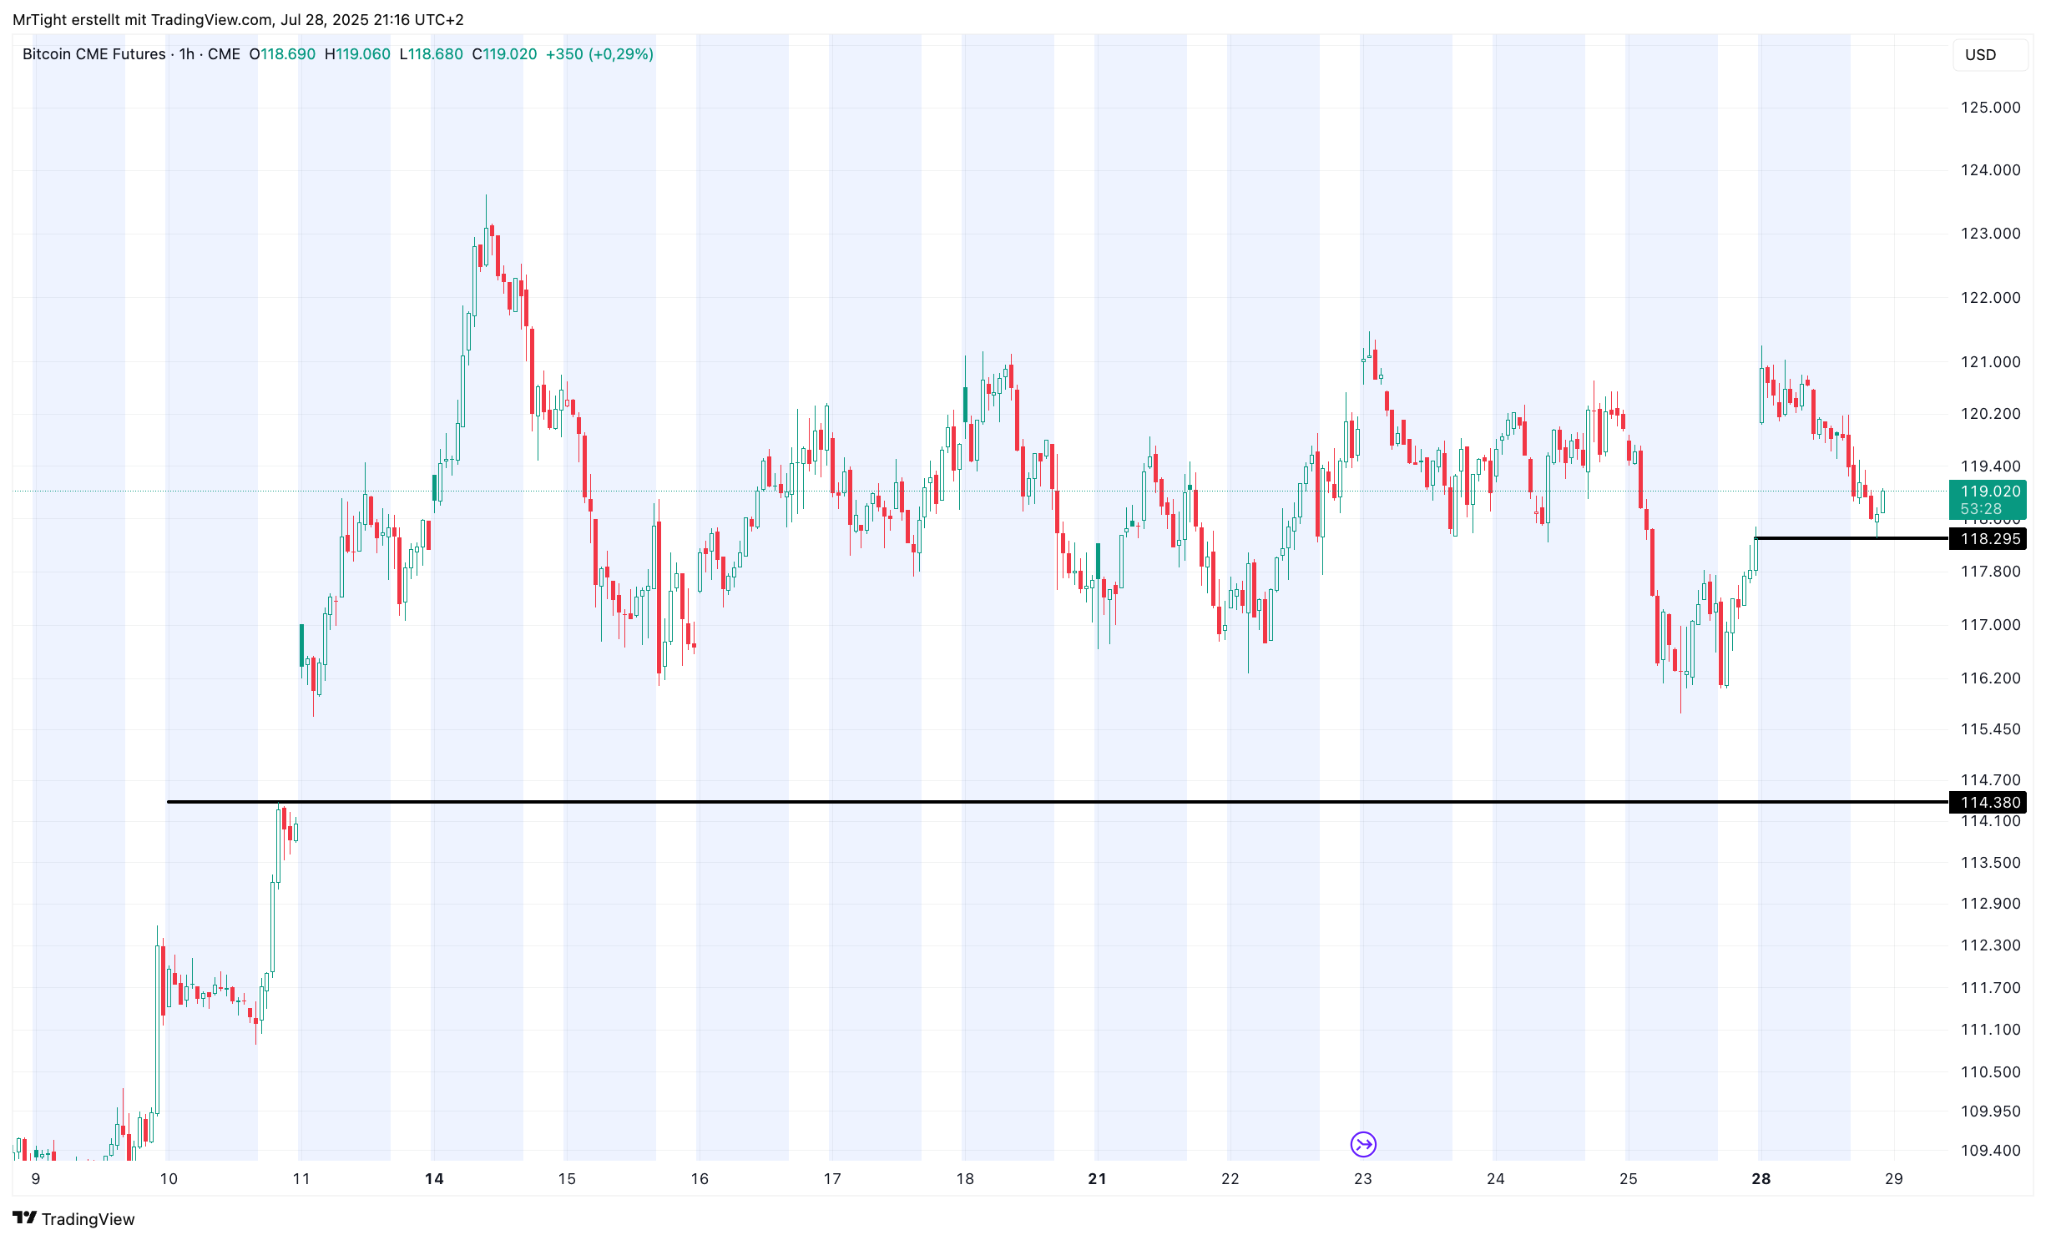Click the Bitcoin CME Futures symbol title
The image size is (2046, 1240).
pos(93,54)
